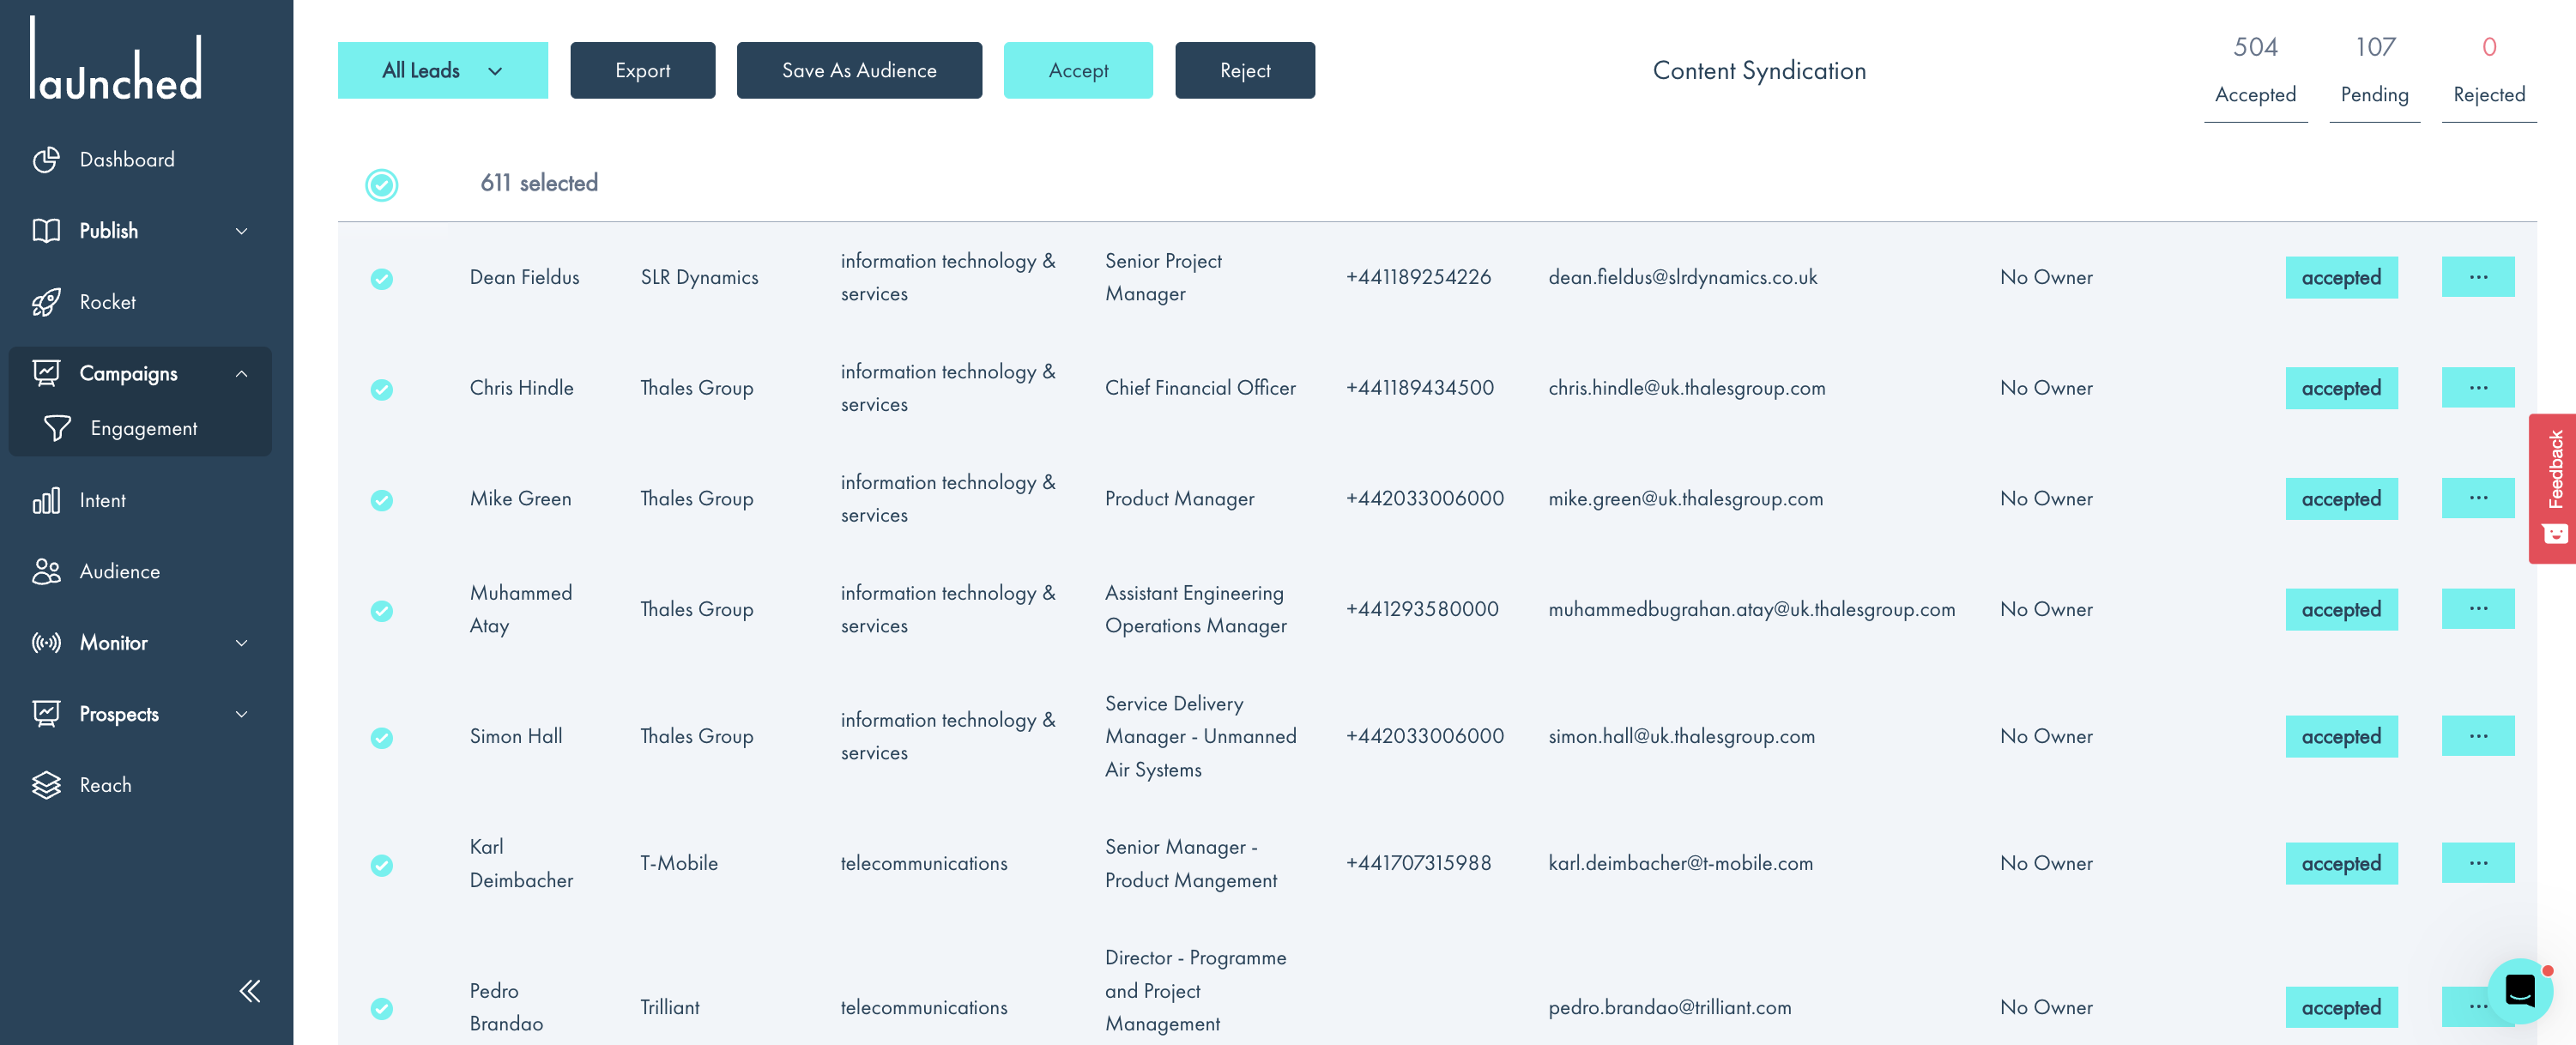Screen dimensions: 2576x1045
Task: Click Save As Audience button
Action: tap(859, 70)
